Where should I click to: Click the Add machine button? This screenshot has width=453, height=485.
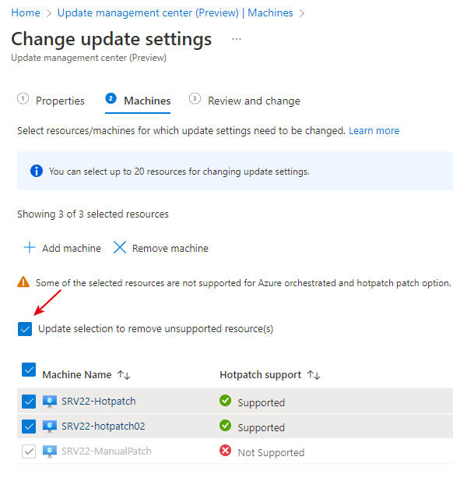pos(62,248)
